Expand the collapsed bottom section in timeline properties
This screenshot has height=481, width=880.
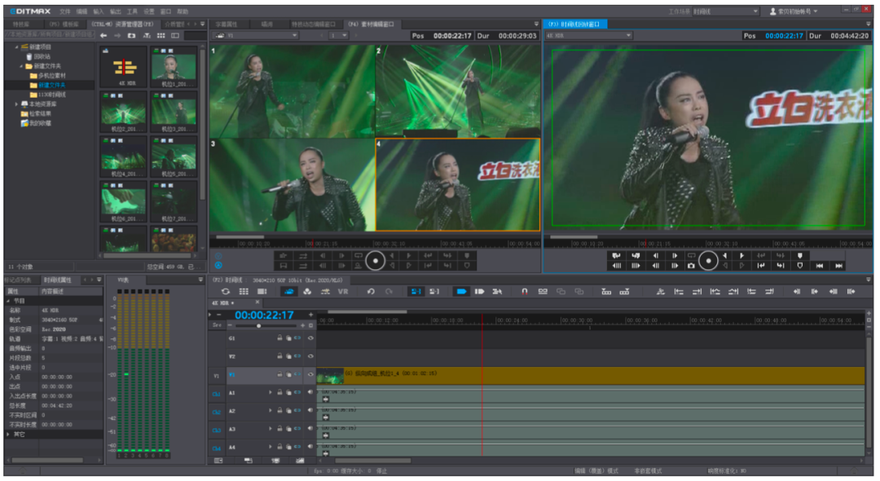[8, 435]
